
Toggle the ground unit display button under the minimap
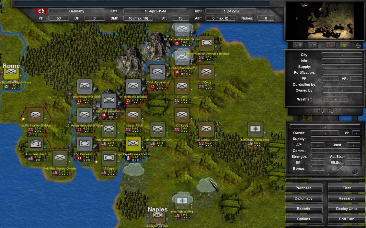tap(298, 45)
